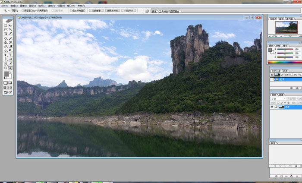Pick a color from the spectrum ramp
The width and height of the screenshot is (302, 183).
(285, 62)
